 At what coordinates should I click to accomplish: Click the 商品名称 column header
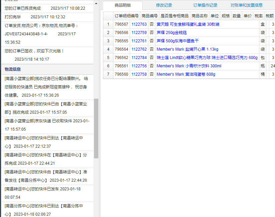point(200,16)
